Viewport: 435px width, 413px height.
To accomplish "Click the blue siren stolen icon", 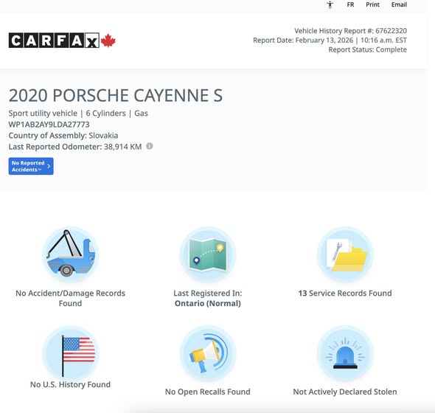I will (345, 353).
